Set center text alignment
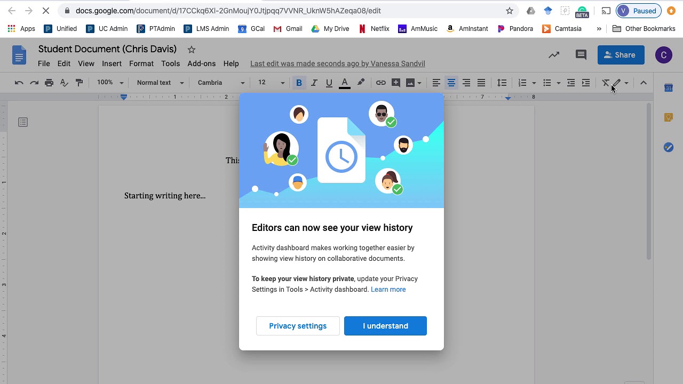Viewport: 683px width, 384px height. 451,83
